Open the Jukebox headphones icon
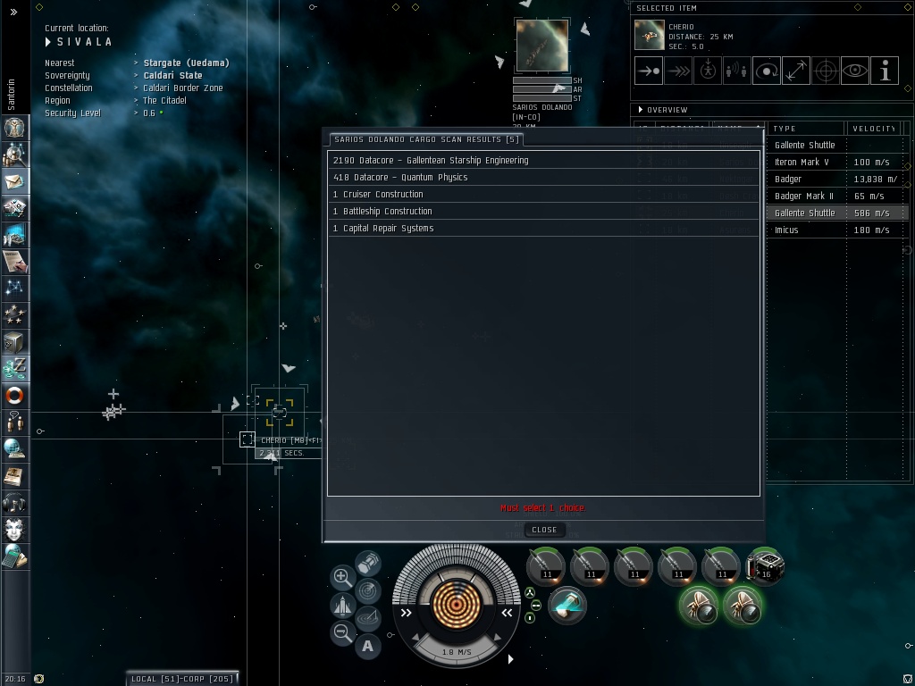 (14, 503)
